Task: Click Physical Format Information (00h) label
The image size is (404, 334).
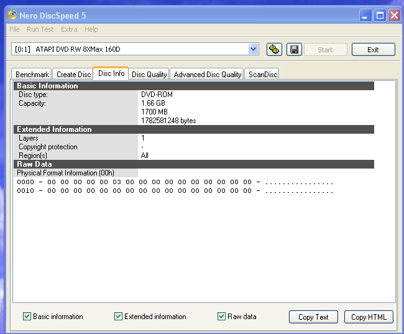Action: pyautogui.click(x=65, y=173)
